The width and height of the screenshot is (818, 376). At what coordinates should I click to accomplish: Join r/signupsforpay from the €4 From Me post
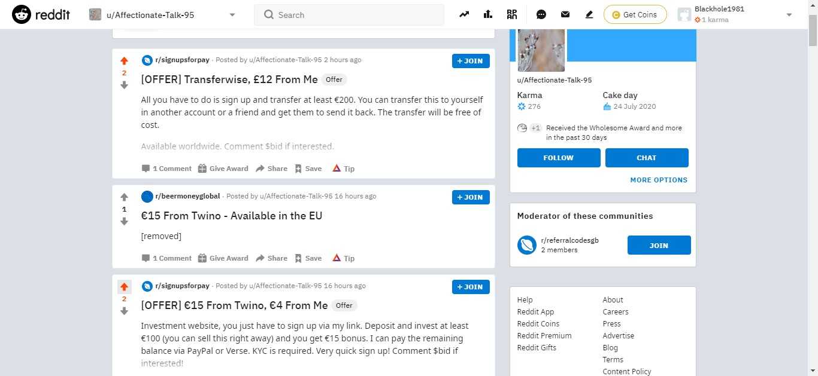[471, 287]
